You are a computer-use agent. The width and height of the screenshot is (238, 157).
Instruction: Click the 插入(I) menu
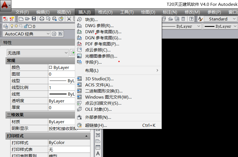coord(85,12)
